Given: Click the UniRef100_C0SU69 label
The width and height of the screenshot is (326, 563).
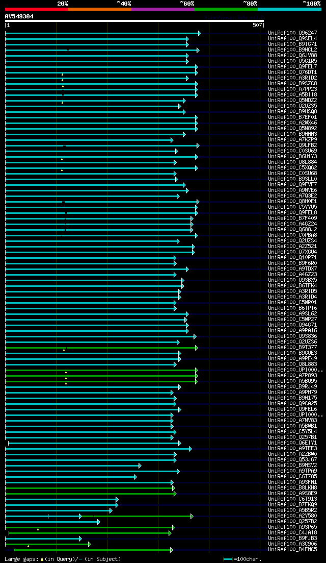Looking at the screenshot, I should 292,151.
